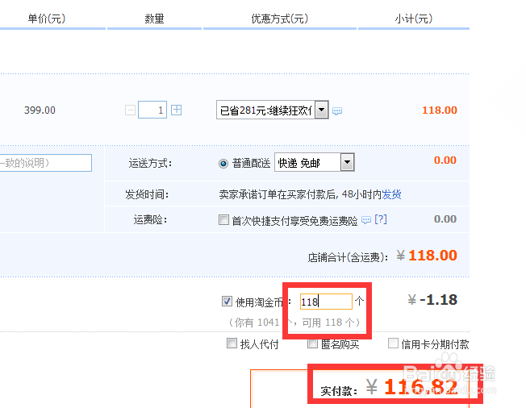Image resolution: width=526 pixels, height=408 pixels.
Task: Expand the 快递 免邮 shipping dropdown
Action: coord(315,163)
